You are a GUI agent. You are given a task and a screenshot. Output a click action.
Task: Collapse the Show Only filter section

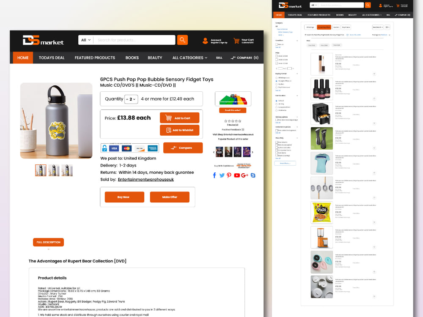pyautogui.click(x=297, y=138)
